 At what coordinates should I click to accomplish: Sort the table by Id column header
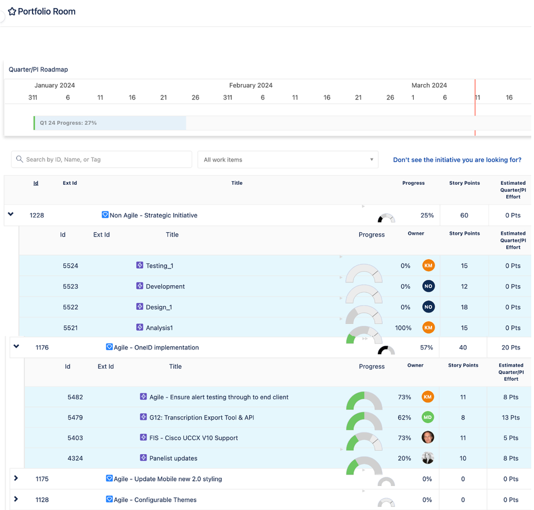tap(36, 183)
